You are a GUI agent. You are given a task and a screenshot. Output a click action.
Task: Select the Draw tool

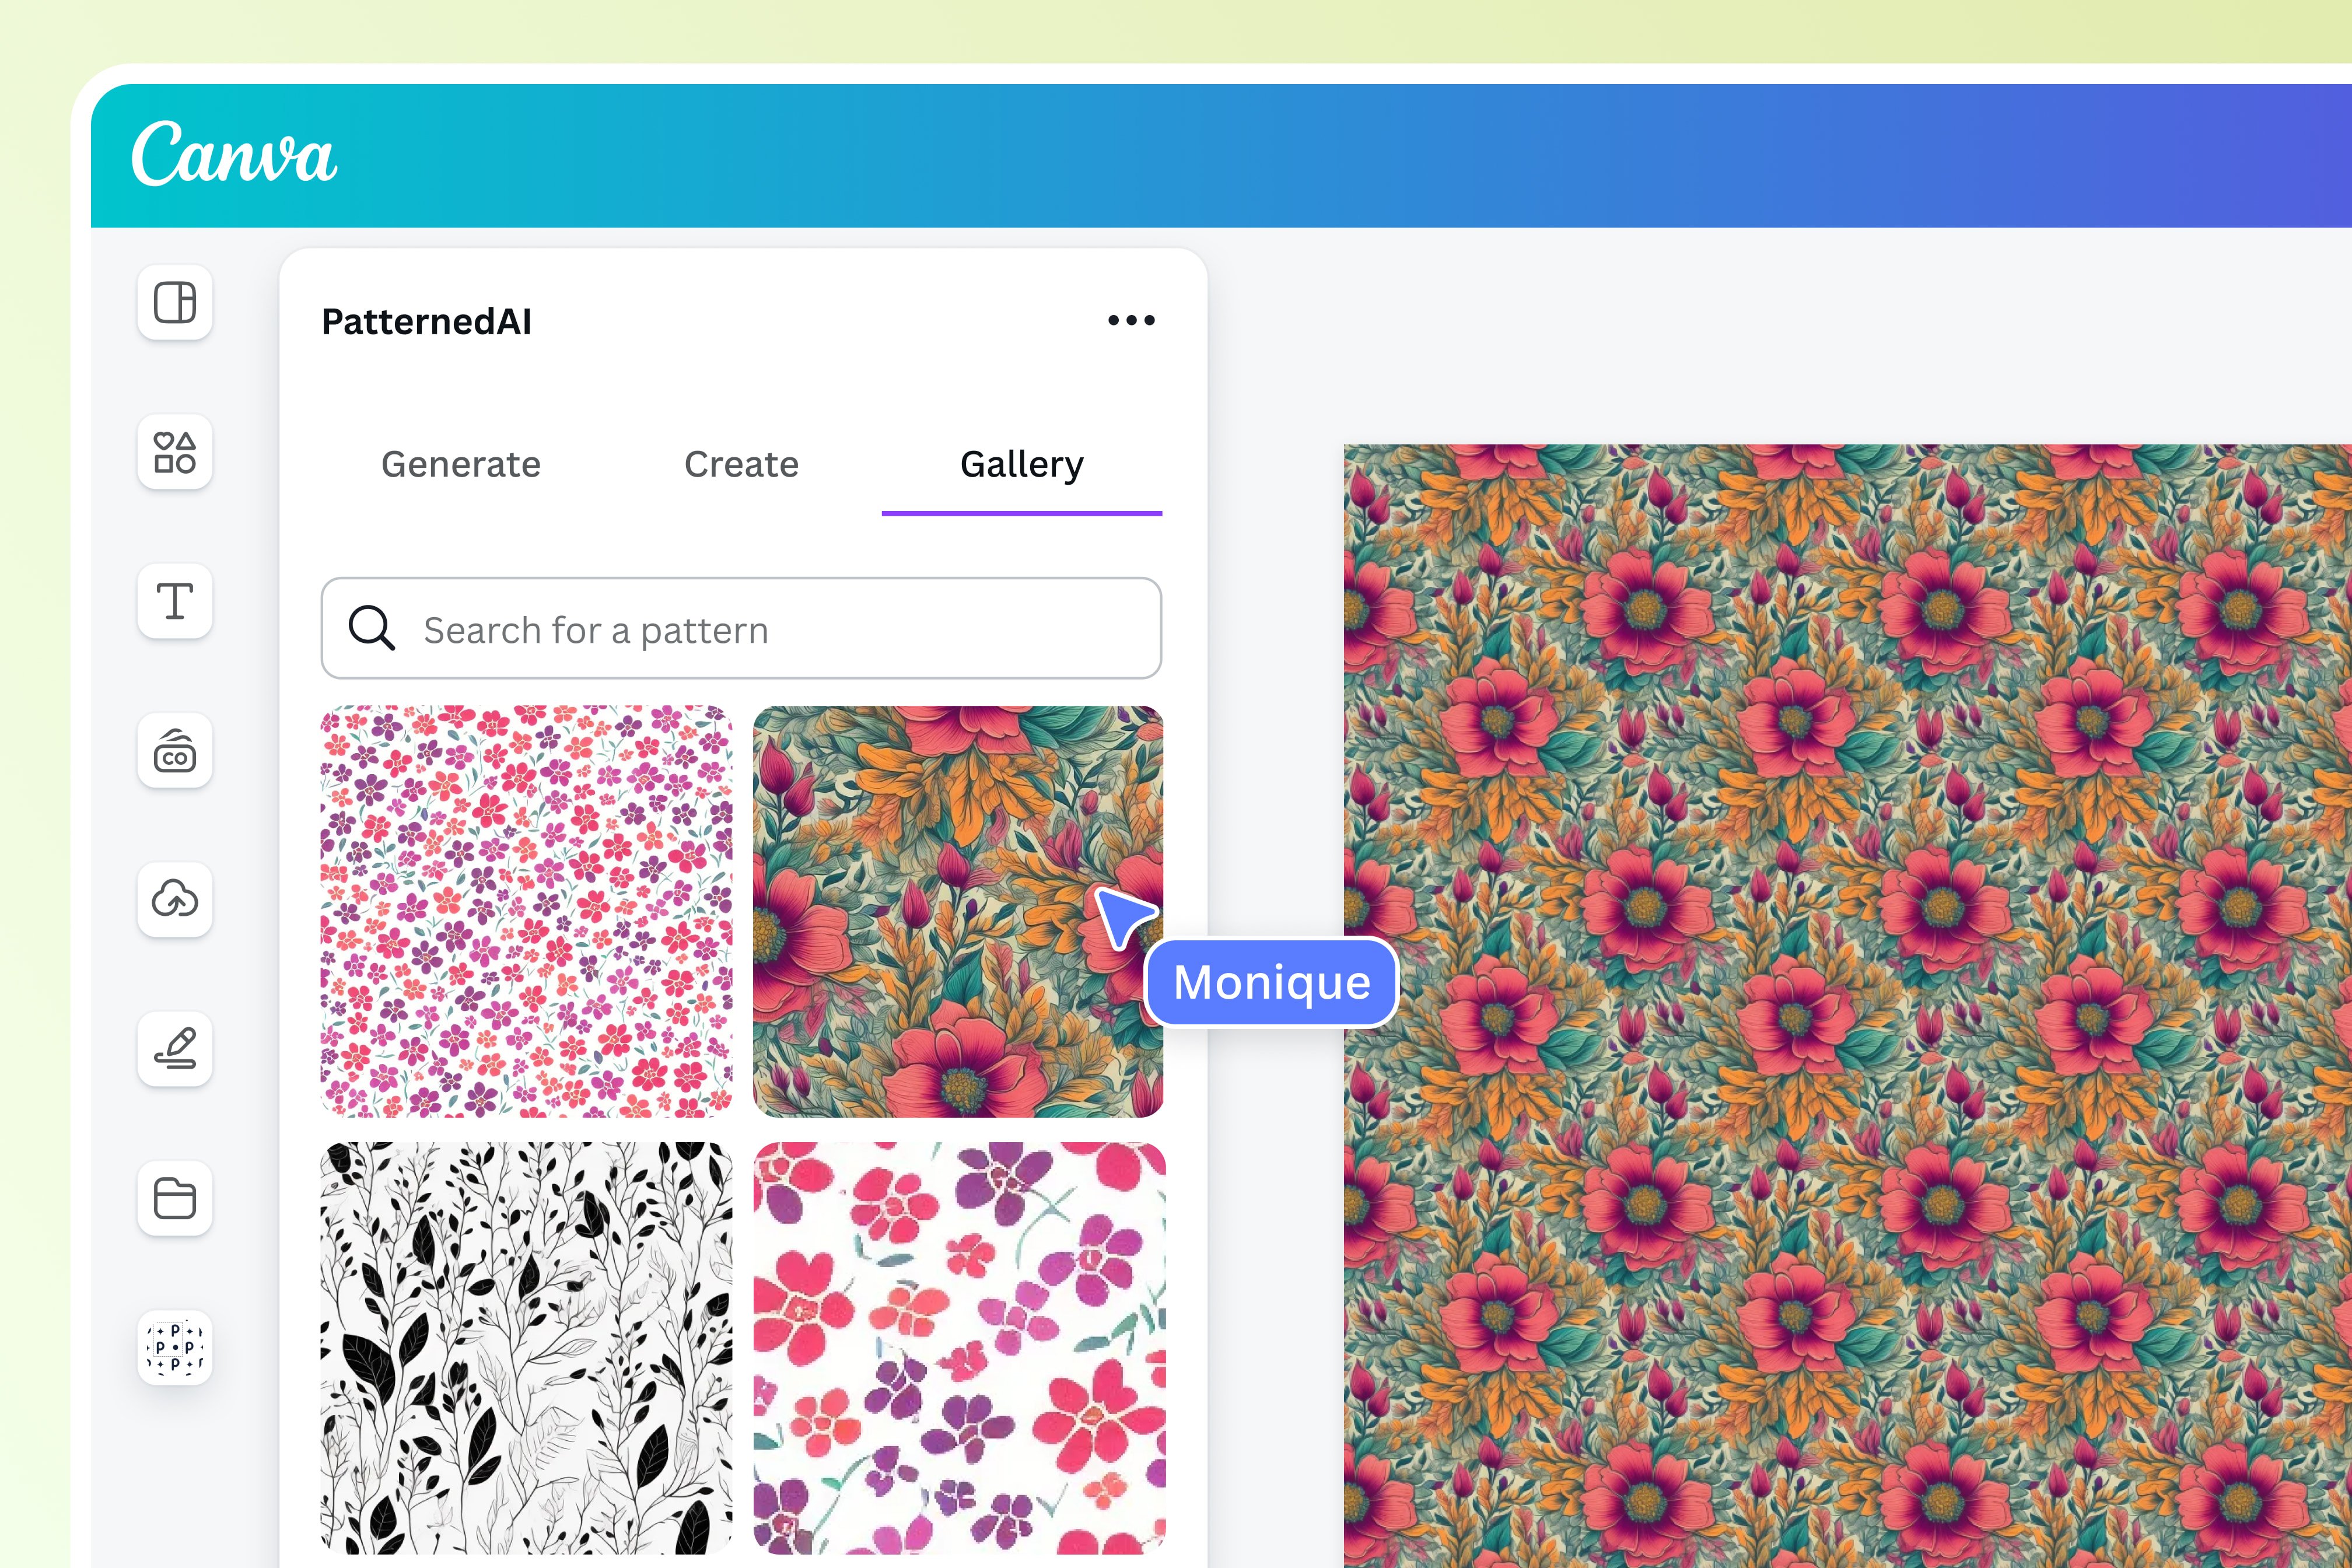pyautogui.click(x=174, y=1047)
